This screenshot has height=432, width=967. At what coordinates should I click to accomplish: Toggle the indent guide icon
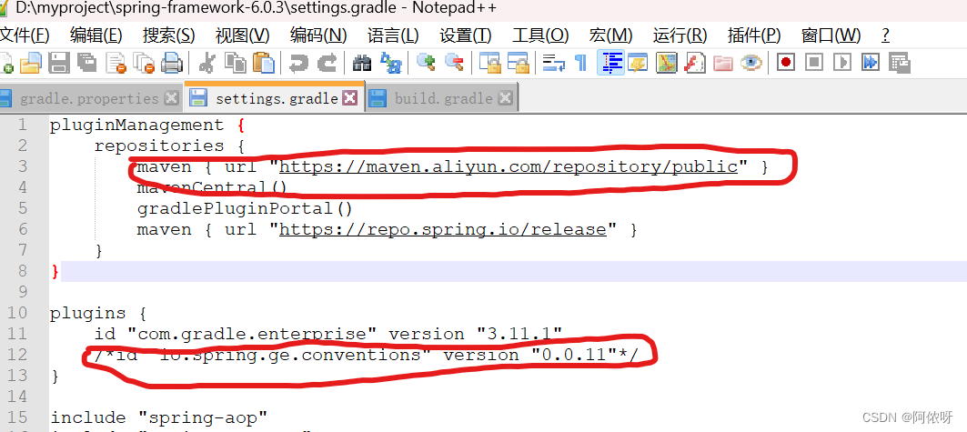(610, 62)
